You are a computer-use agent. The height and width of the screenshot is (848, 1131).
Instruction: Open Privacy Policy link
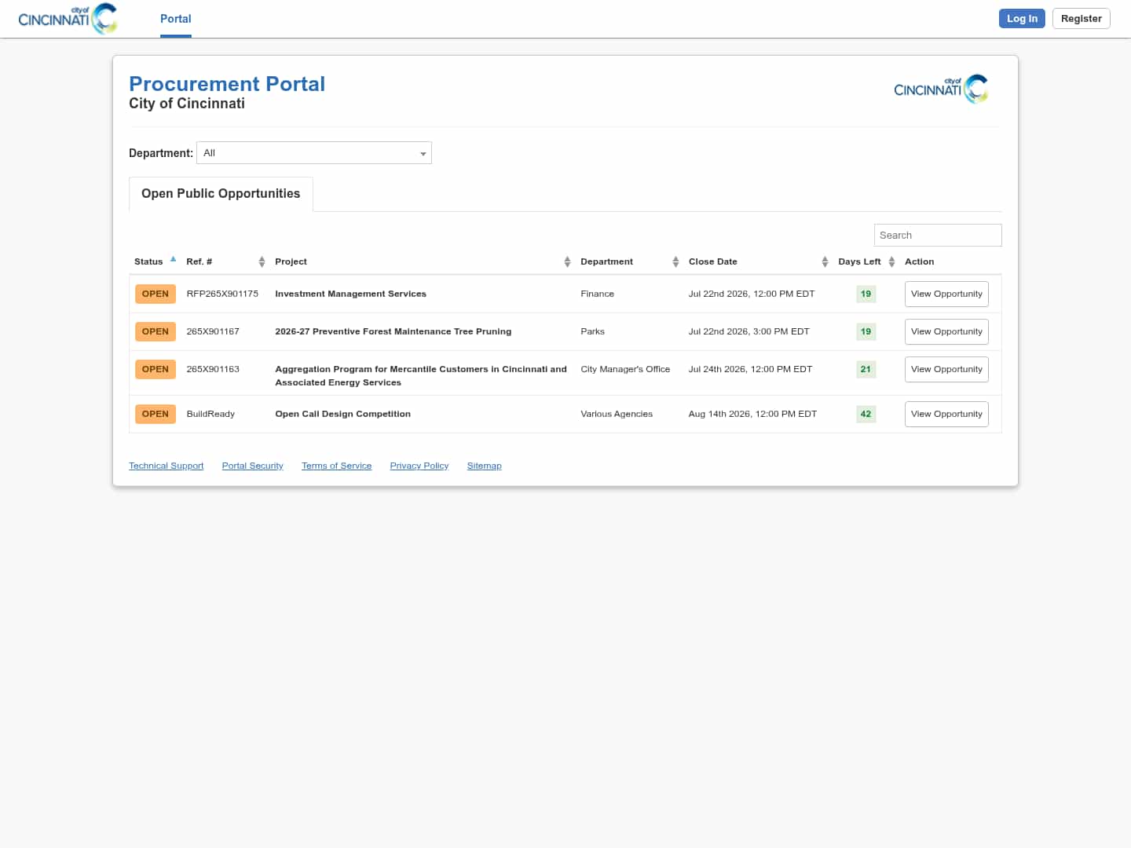click(x=419, y=466)
